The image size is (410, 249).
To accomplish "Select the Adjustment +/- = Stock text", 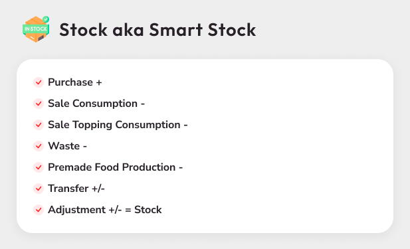I will [x=105, y=210].
